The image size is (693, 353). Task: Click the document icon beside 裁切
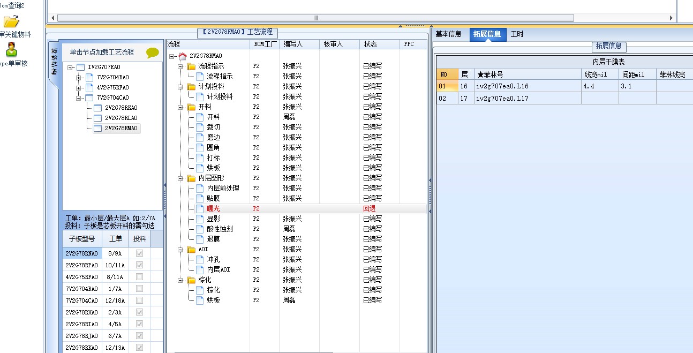(x=200, y=127)
